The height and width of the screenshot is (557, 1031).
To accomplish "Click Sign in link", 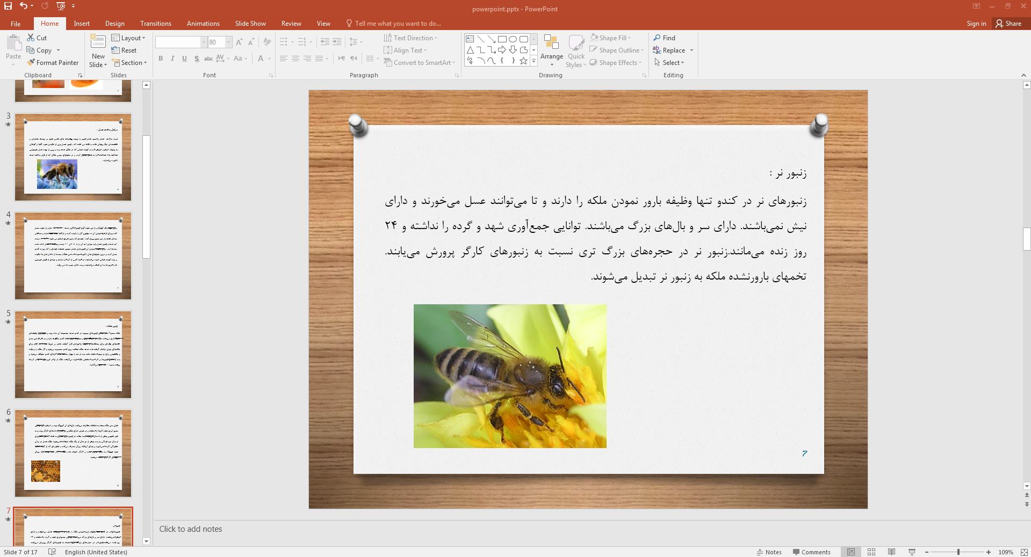I will (x=976, y=24).
